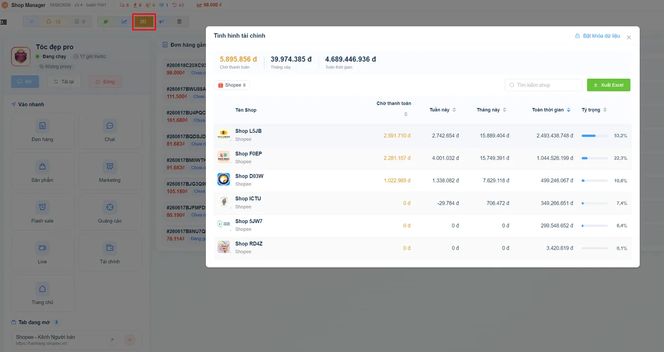Click the megaphone marketing toolbar icon
664x352 pixels.
coord(162,22)
